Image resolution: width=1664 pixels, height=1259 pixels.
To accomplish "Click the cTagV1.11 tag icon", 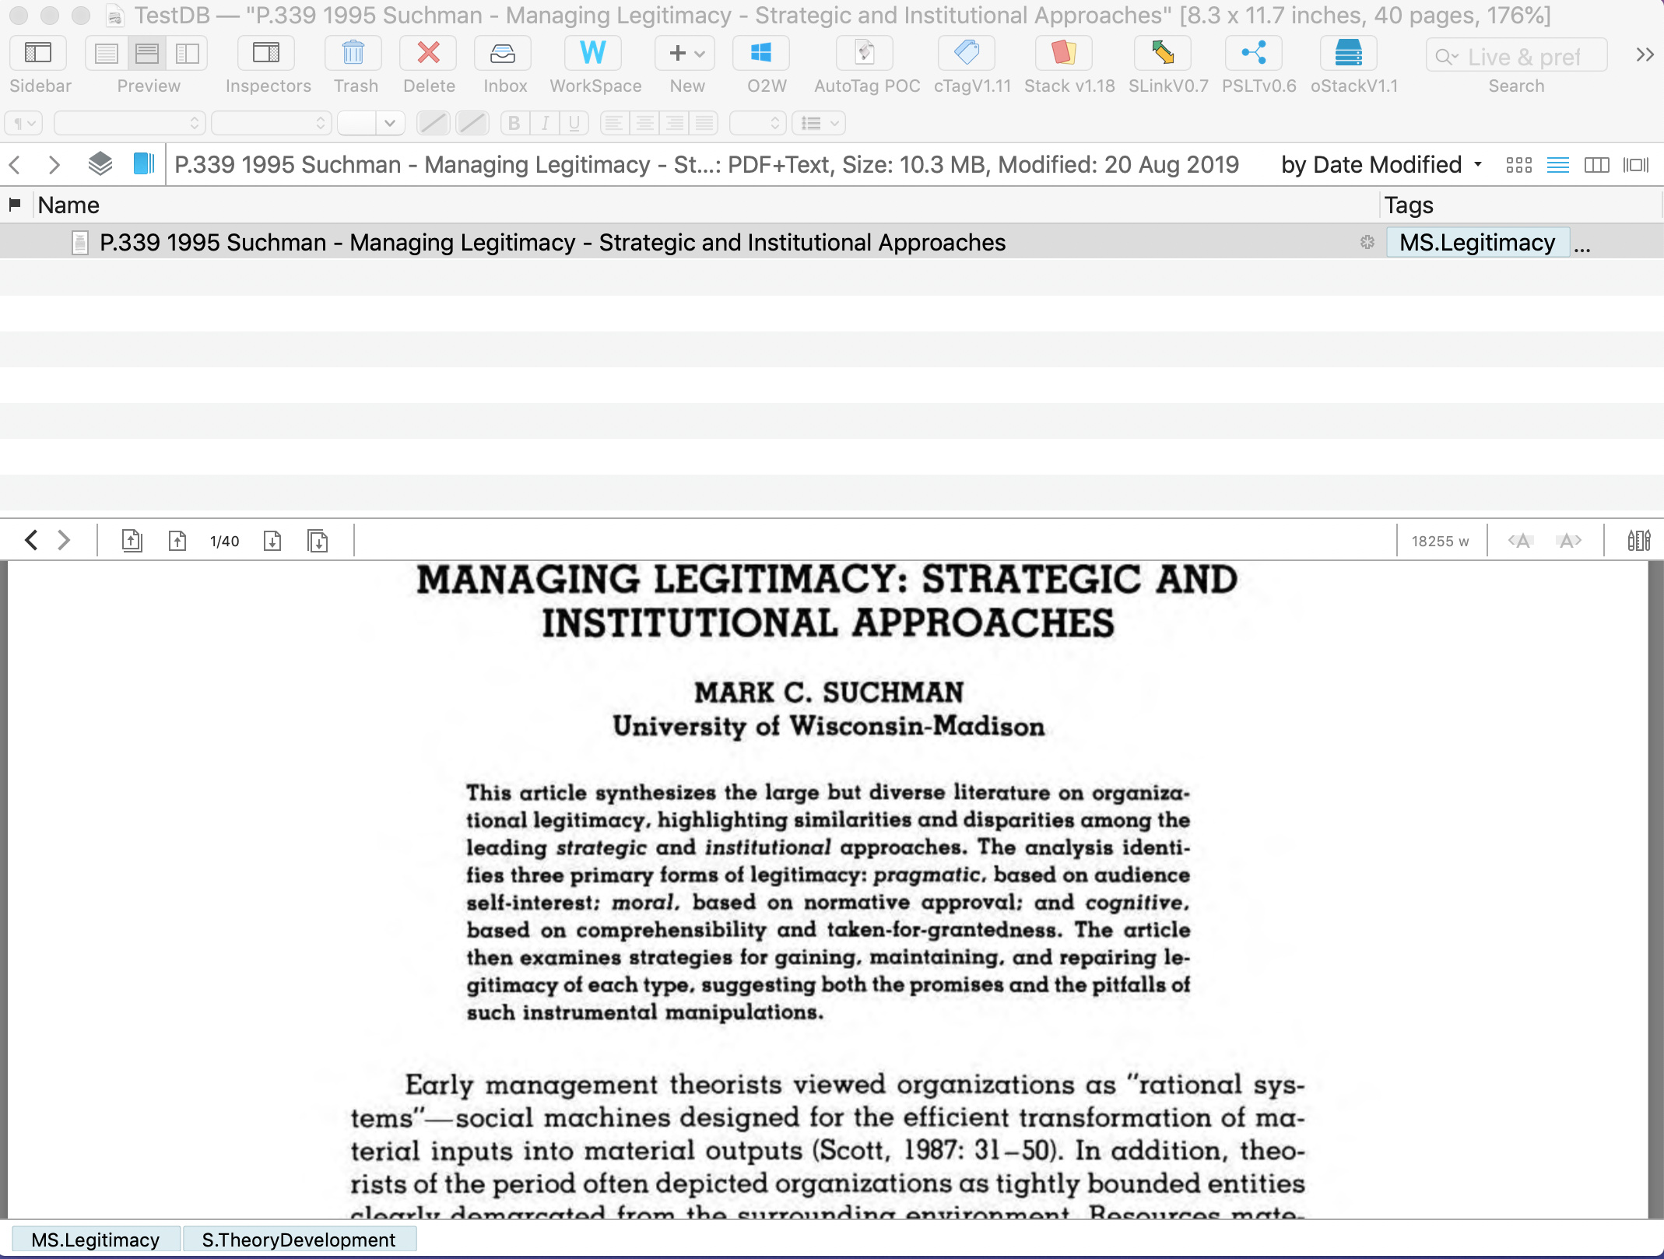I will (x=967, y=54).
